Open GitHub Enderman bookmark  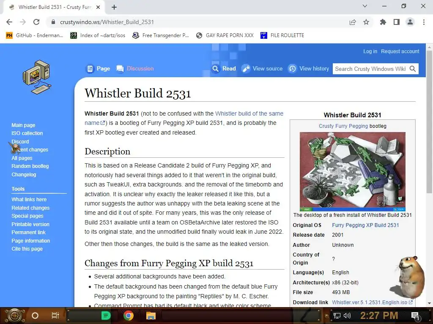tap(35, 35)
